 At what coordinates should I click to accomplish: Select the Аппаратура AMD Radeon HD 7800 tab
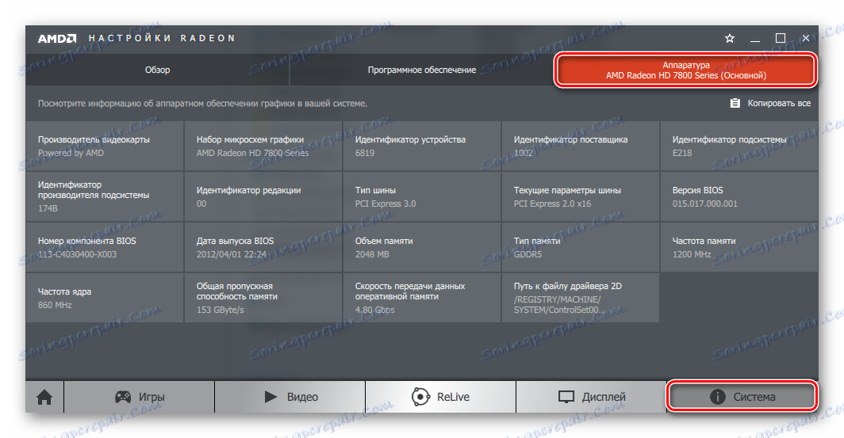click(x=685, y=70)
